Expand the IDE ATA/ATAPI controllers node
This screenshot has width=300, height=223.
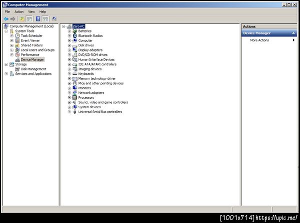[x=69, y=64]
